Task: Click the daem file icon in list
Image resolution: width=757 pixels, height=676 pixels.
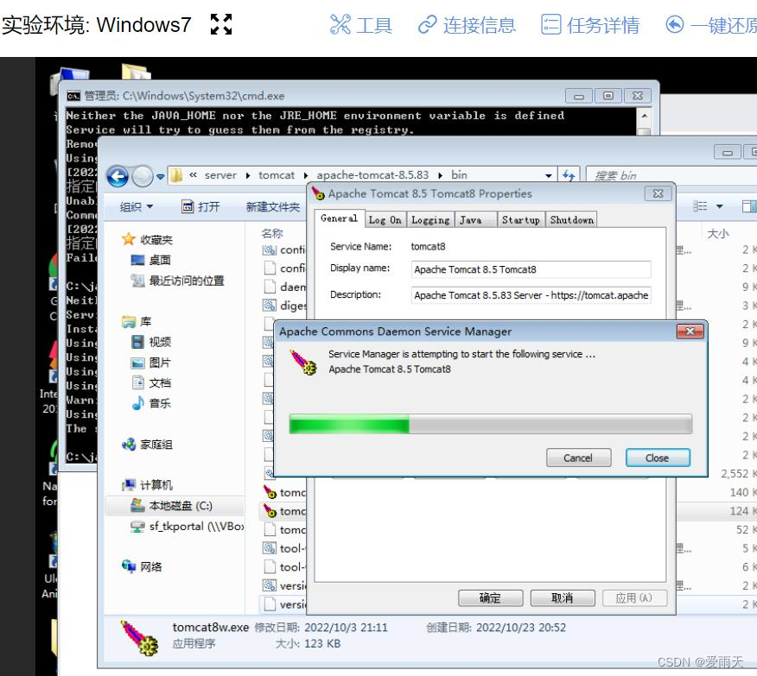Action: [x=270, y=287]
